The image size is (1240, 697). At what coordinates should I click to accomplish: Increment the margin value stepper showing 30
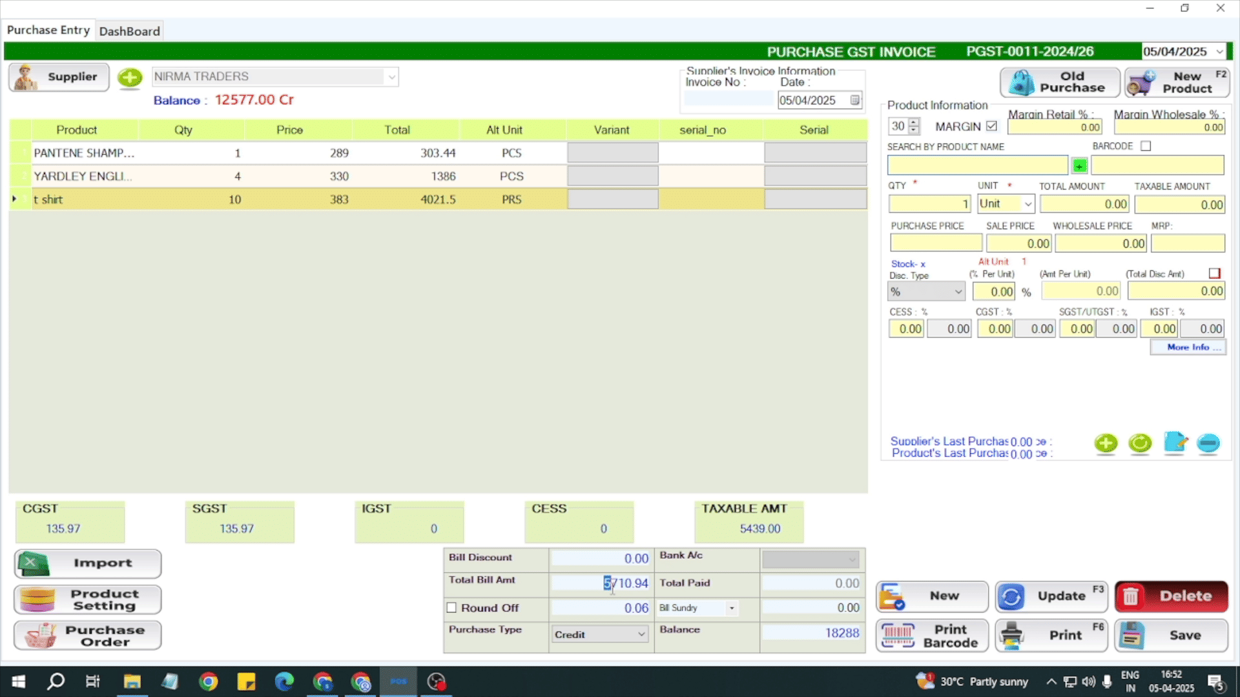913,123
